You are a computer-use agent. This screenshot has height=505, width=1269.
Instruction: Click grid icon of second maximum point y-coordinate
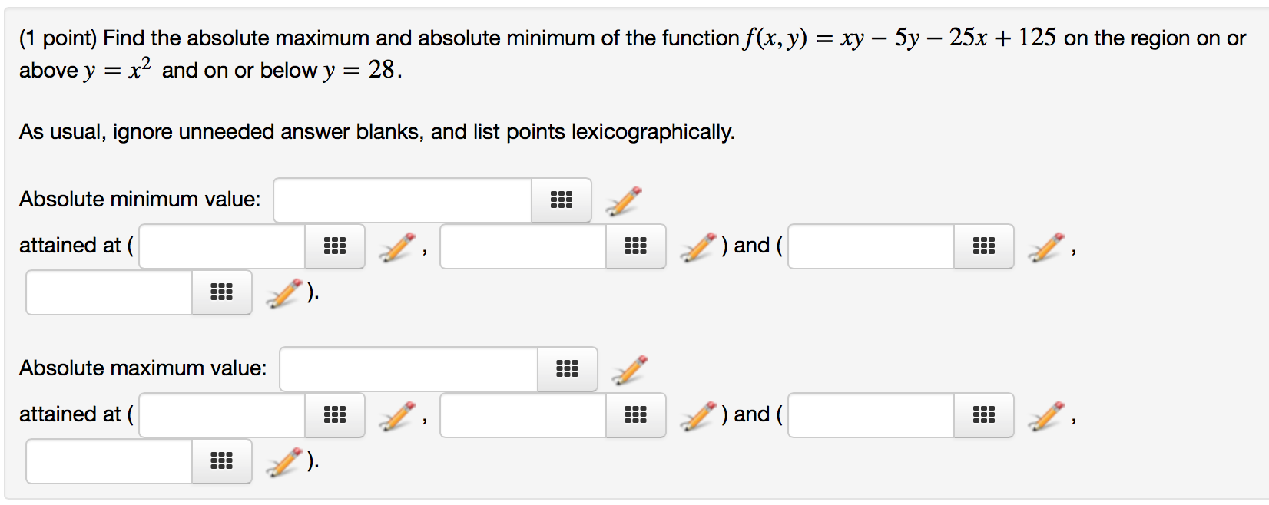click(x=222, y=461)
